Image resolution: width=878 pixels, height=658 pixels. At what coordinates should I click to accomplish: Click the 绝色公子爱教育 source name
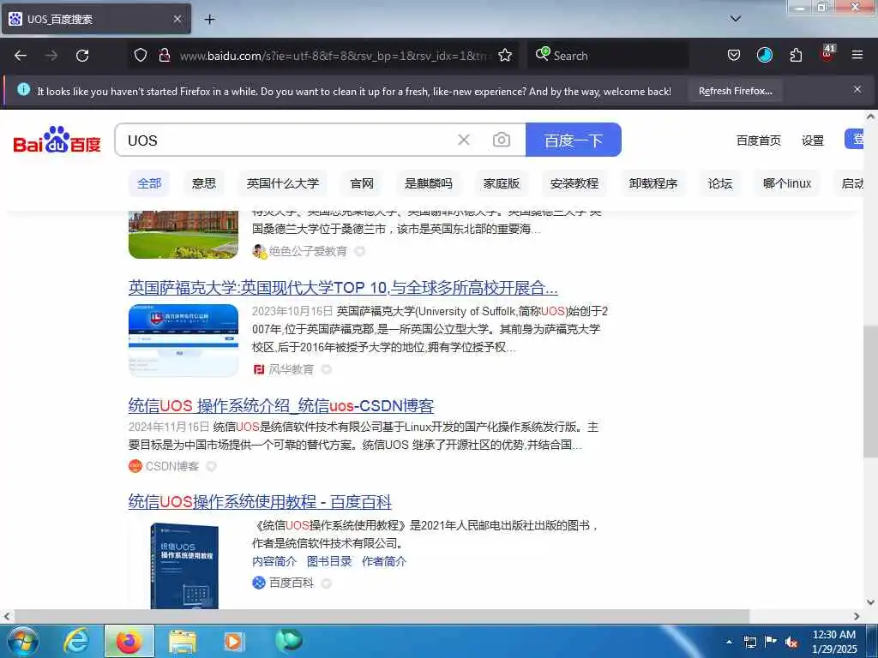tap(308, 251)
